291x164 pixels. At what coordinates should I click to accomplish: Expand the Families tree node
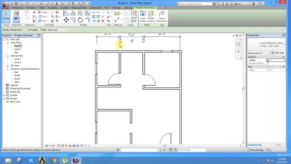(x=4, y=95)
